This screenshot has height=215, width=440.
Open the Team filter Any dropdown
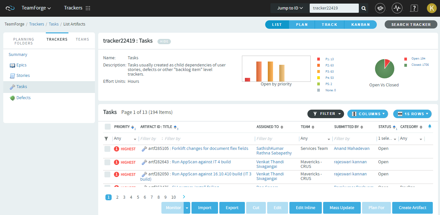click(316, 139)
